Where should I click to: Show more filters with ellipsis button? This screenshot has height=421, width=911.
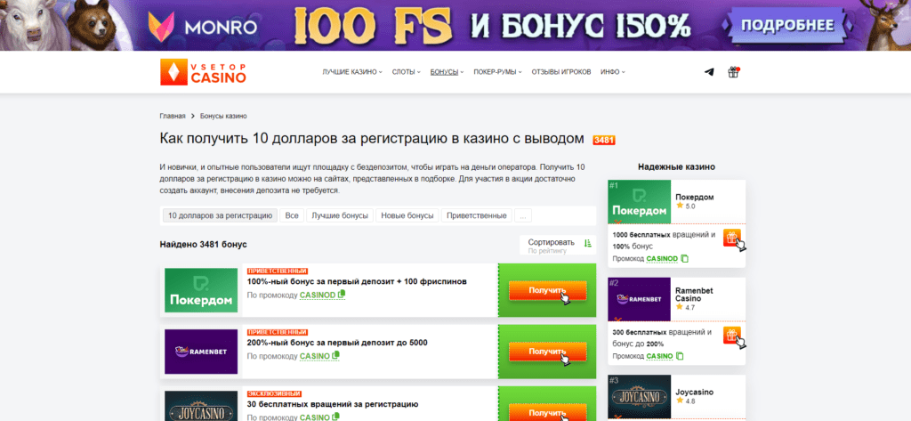[x=523, y=215]
